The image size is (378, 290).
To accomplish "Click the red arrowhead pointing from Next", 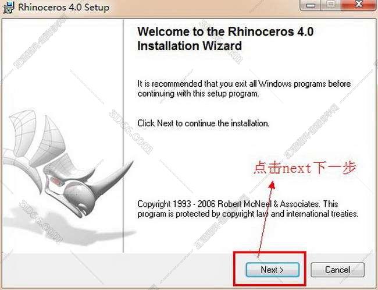I will tap(272, 185).
